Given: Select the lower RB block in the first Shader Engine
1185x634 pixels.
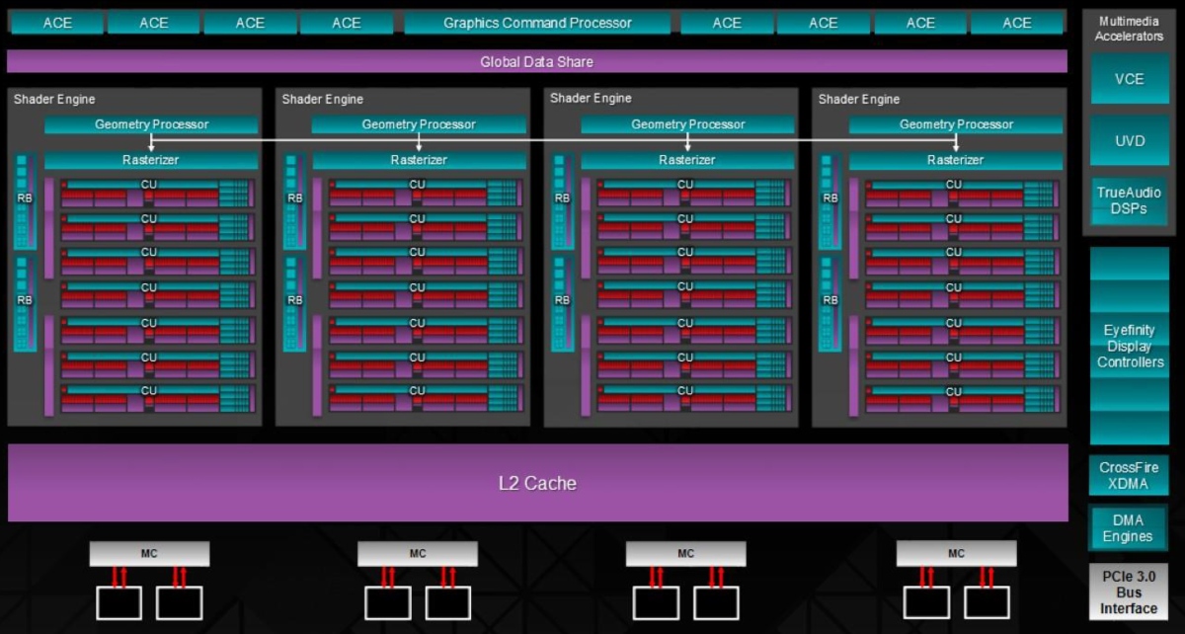Looking at the screenshot, I should coord(25,303).
